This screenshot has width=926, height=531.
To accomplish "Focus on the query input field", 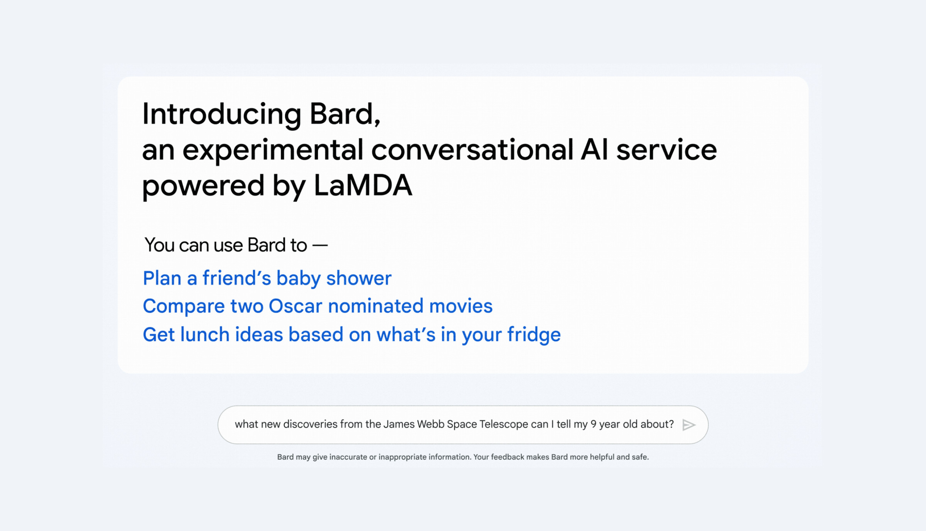I will click(x=463, y=424).
